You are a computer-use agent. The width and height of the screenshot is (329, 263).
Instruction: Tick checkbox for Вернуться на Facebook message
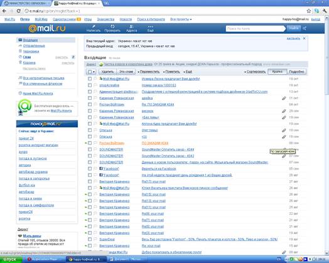click(x=90, y=169)
